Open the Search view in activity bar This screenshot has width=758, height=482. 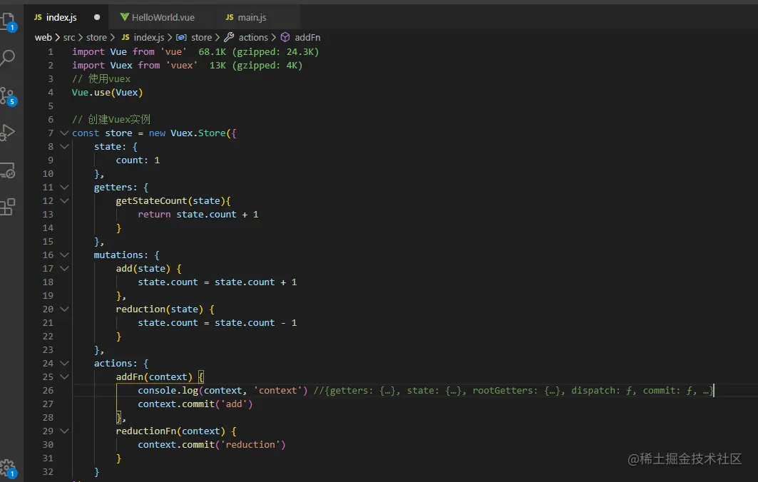8,58
